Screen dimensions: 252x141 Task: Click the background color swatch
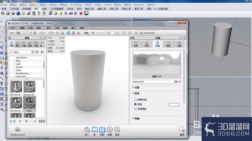174,105
